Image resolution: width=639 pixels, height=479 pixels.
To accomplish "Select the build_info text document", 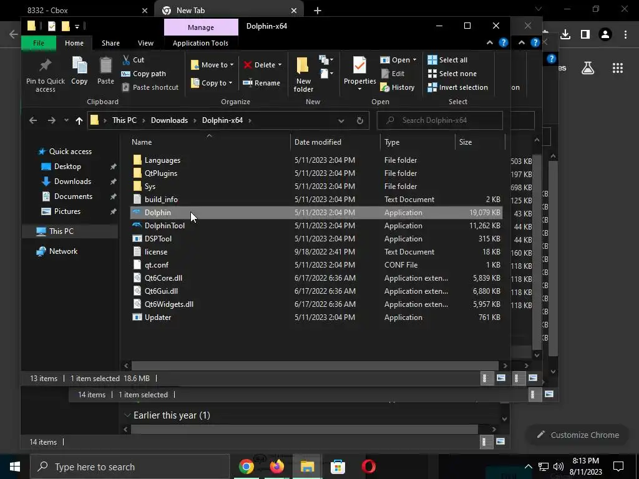I will [x=316, y=199].
